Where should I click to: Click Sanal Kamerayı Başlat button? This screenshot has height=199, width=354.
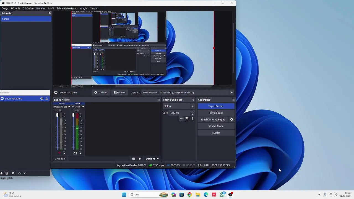213,119
